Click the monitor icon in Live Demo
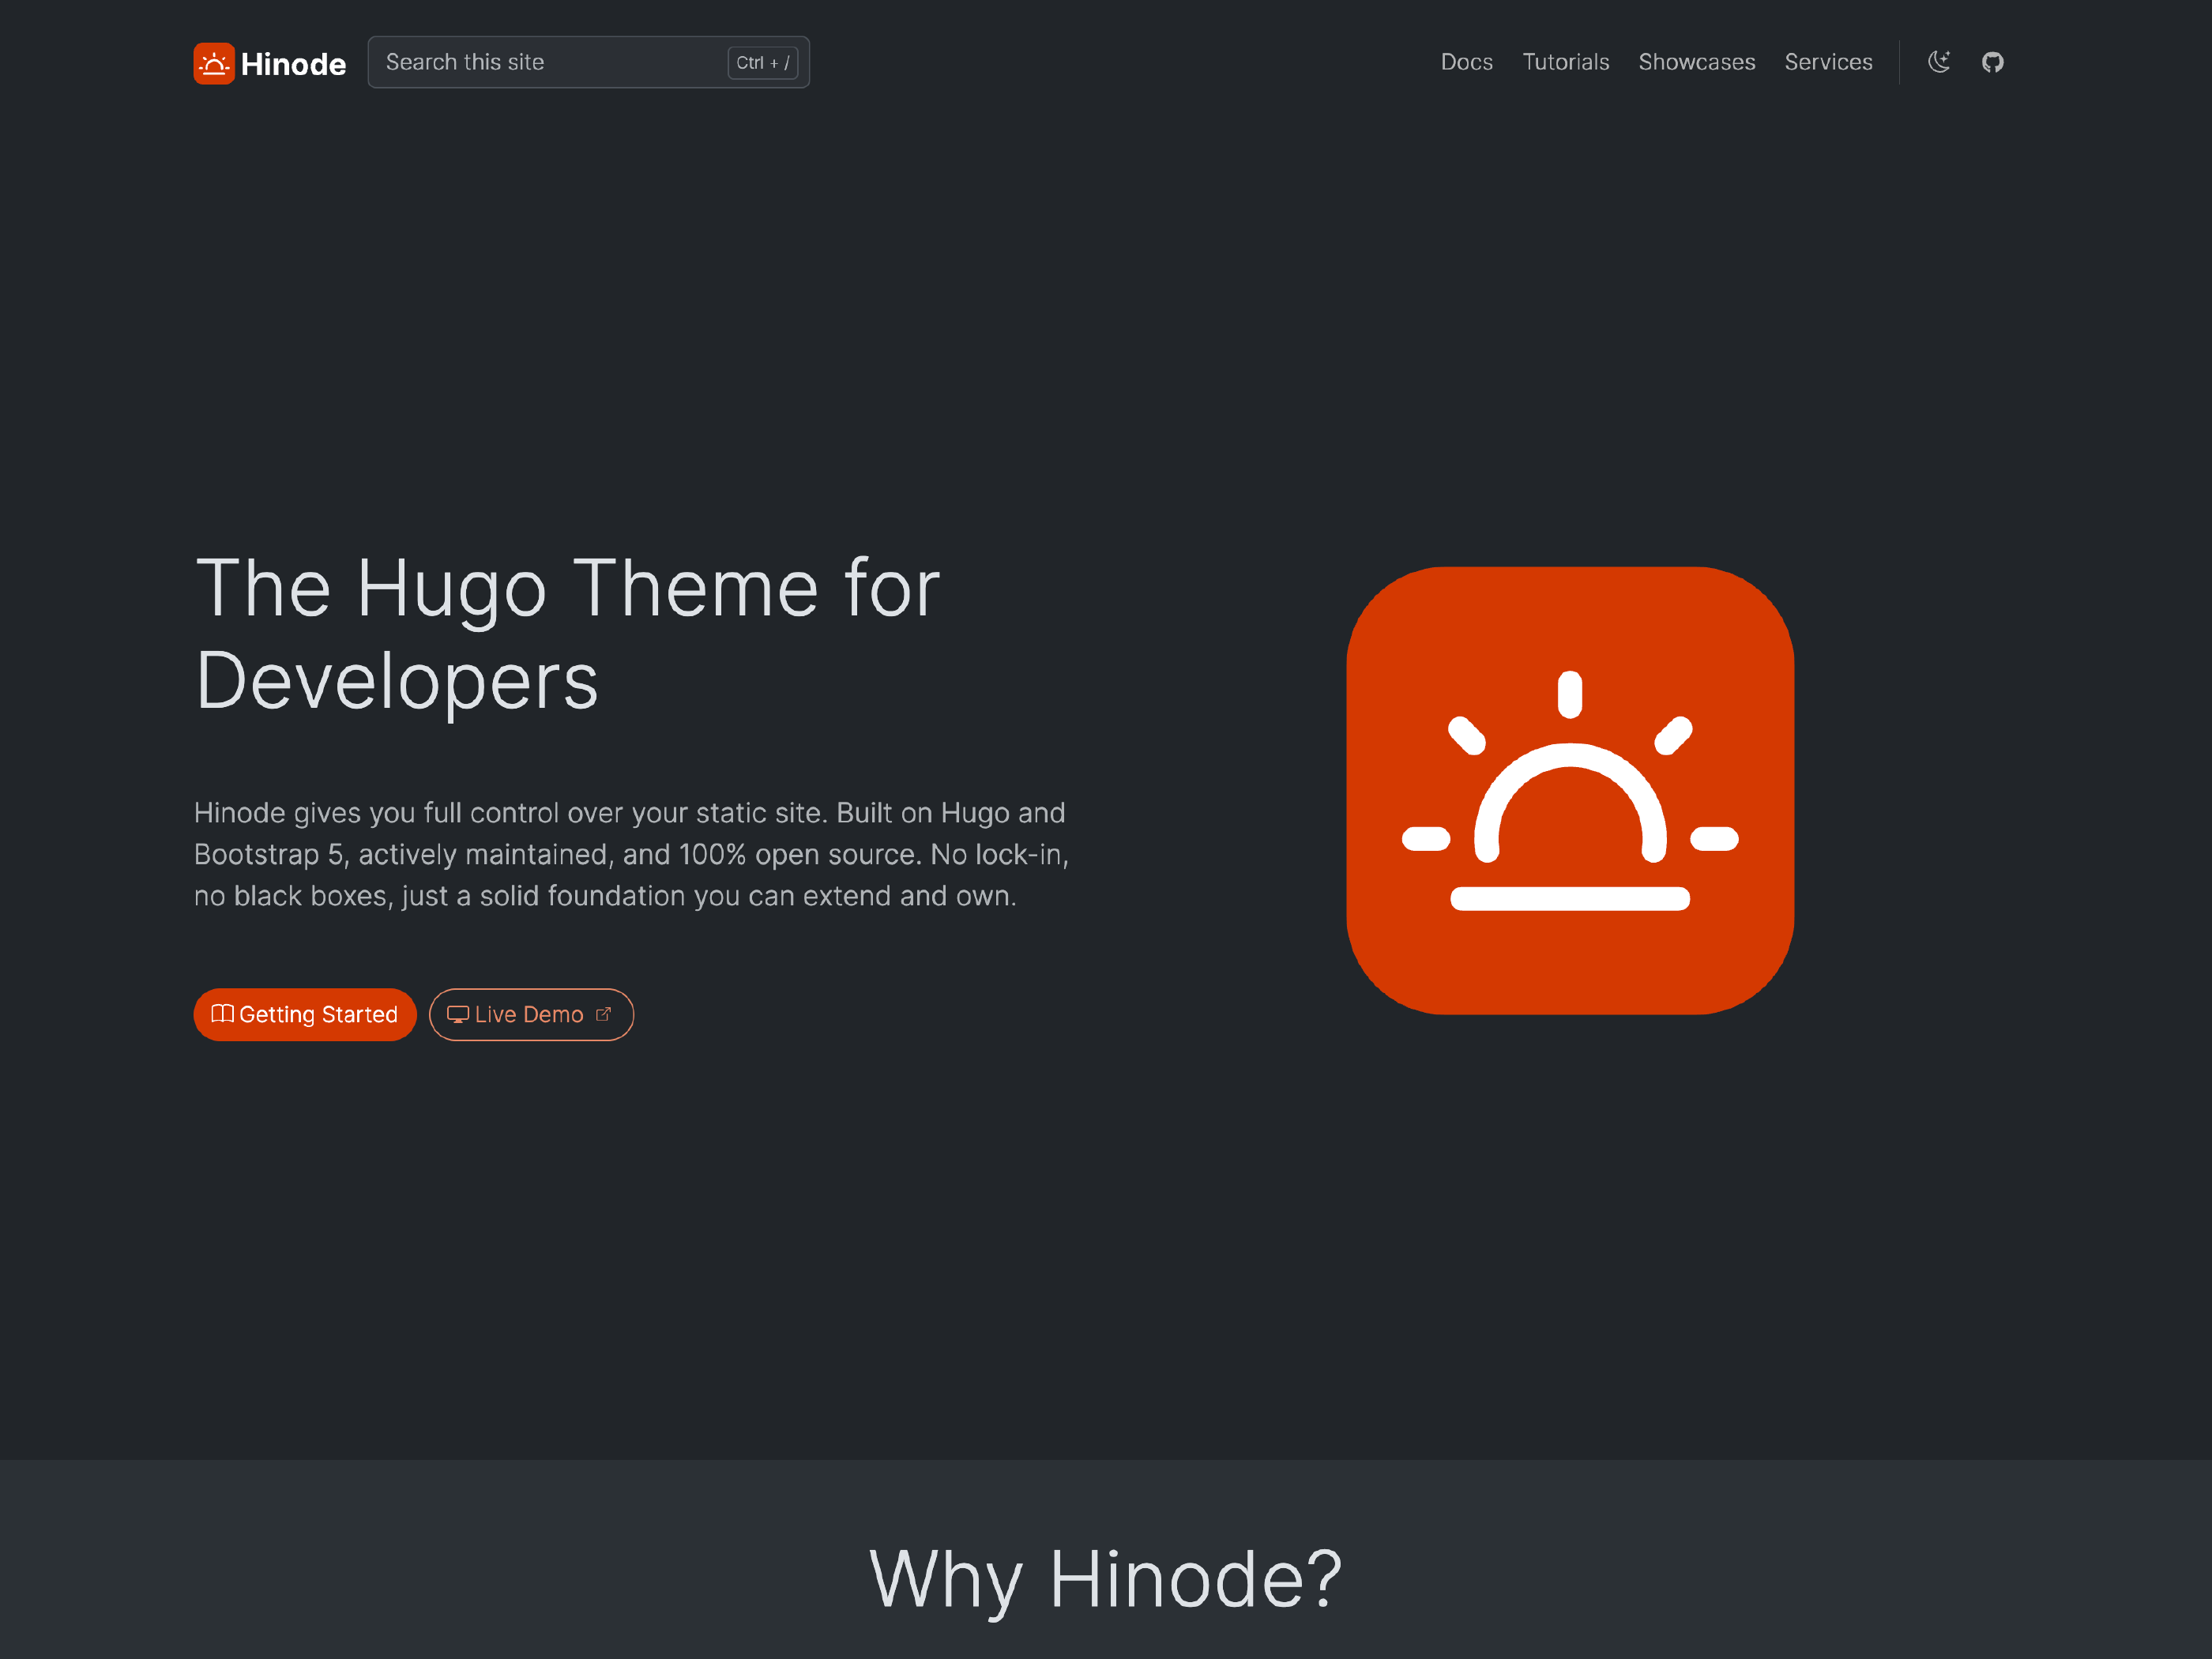Image resolution: width=2212 pixels, height=1659 pixels. [x=457, y=1014]
